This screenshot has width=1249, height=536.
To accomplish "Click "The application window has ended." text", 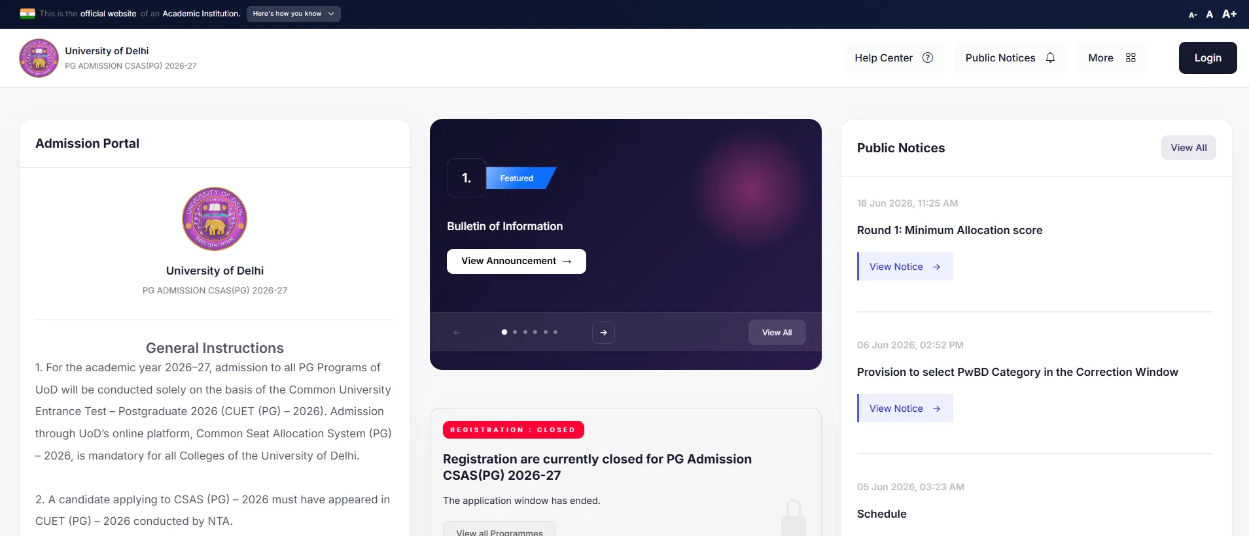I will point(521,501).
